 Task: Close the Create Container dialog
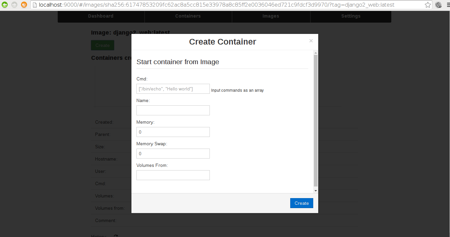[x=311, y=41]
